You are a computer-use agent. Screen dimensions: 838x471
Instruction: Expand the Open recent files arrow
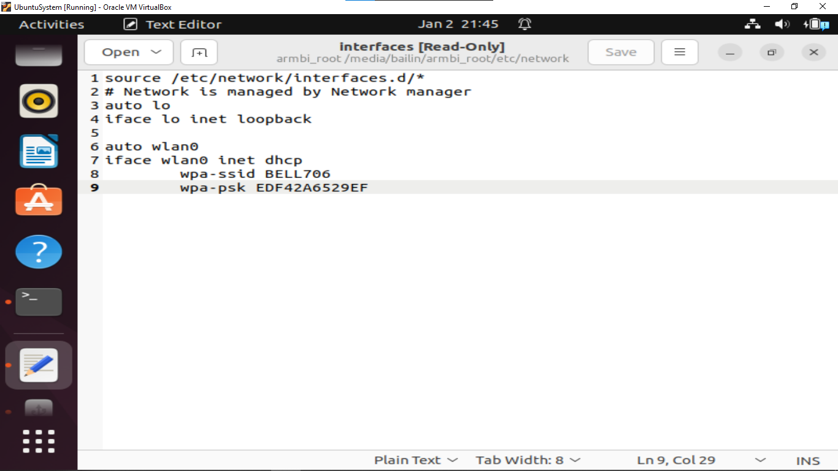click(x=156, y=53)
